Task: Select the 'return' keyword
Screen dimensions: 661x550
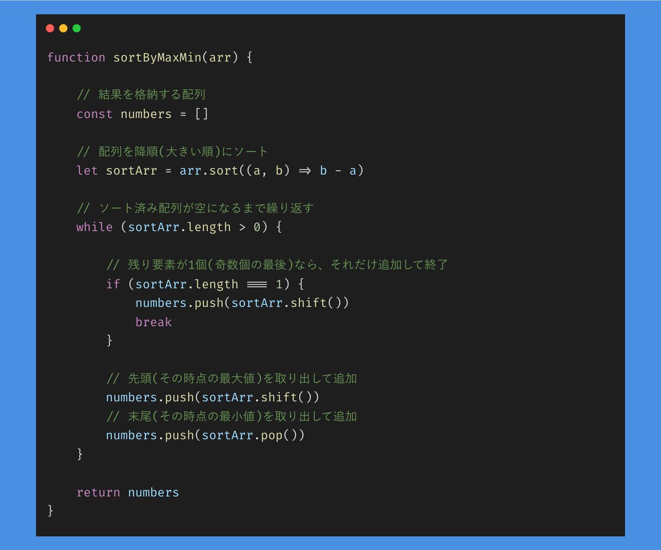Action: click(x=98, y=492)
